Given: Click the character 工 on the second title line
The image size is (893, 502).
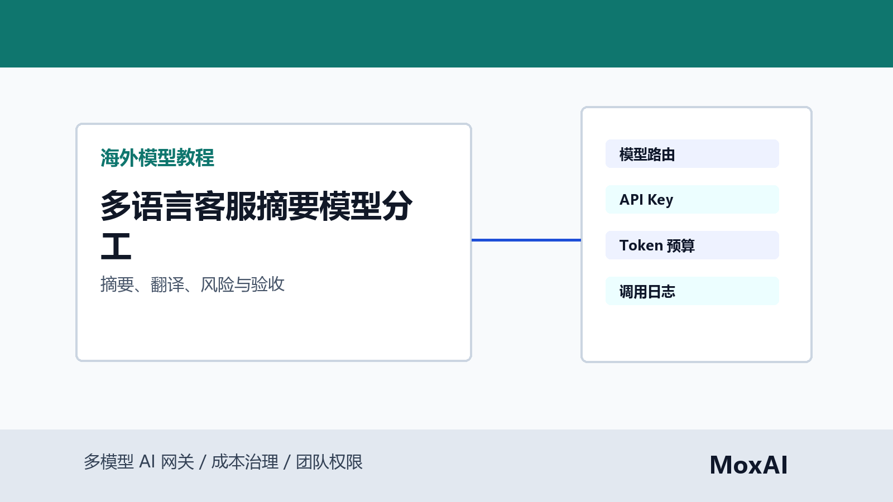Looking at the screenshot, I should pos(116,247).
